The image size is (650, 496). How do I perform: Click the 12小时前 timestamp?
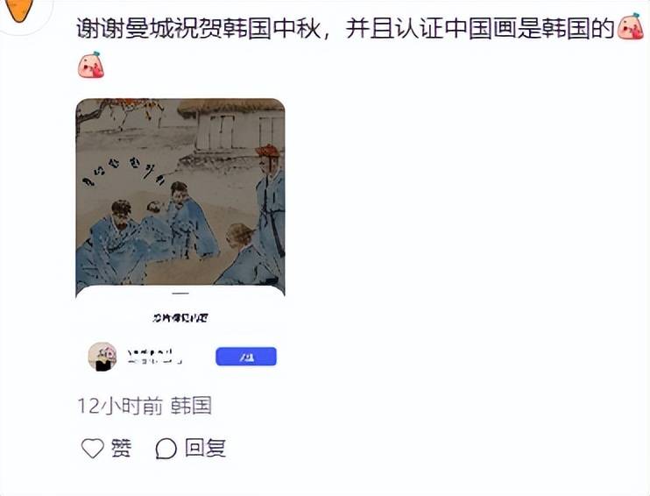click(x=120, y=405)
